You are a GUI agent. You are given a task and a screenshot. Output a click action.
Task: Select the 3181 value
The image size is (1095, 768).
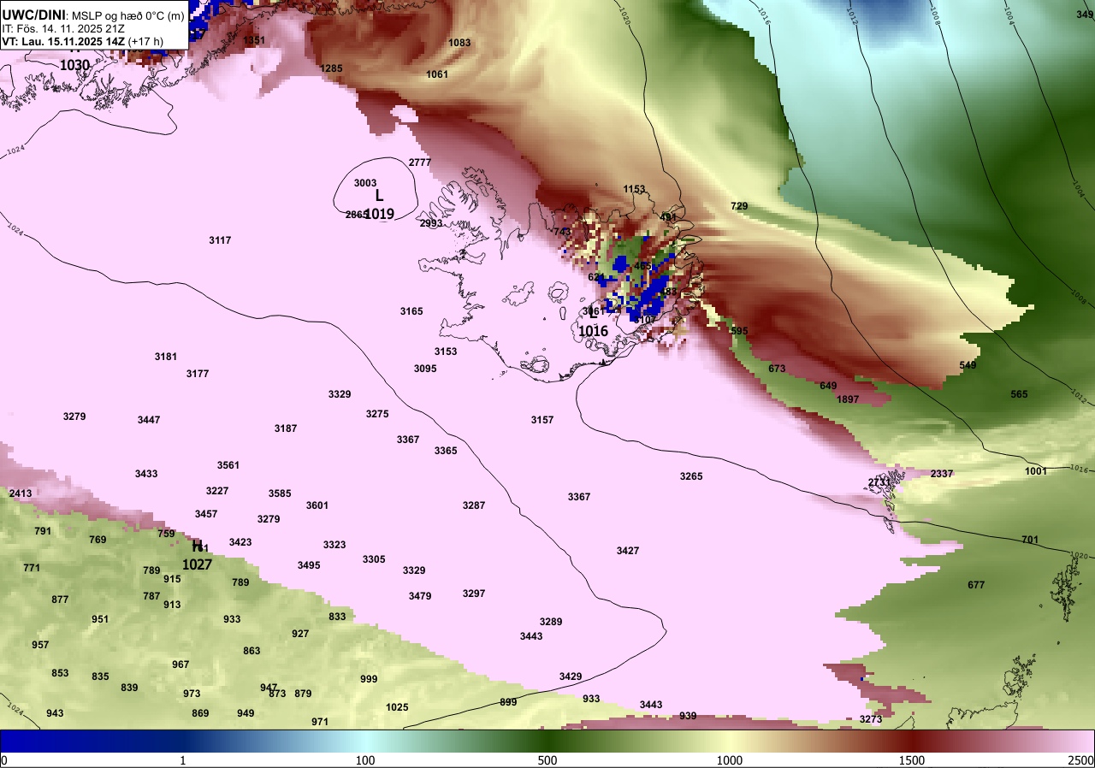166,357
